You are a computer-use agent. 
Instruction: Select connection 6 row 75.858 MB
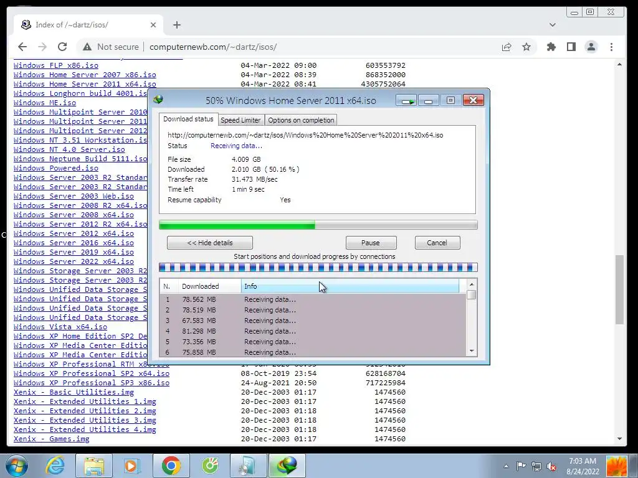point(313,352)
